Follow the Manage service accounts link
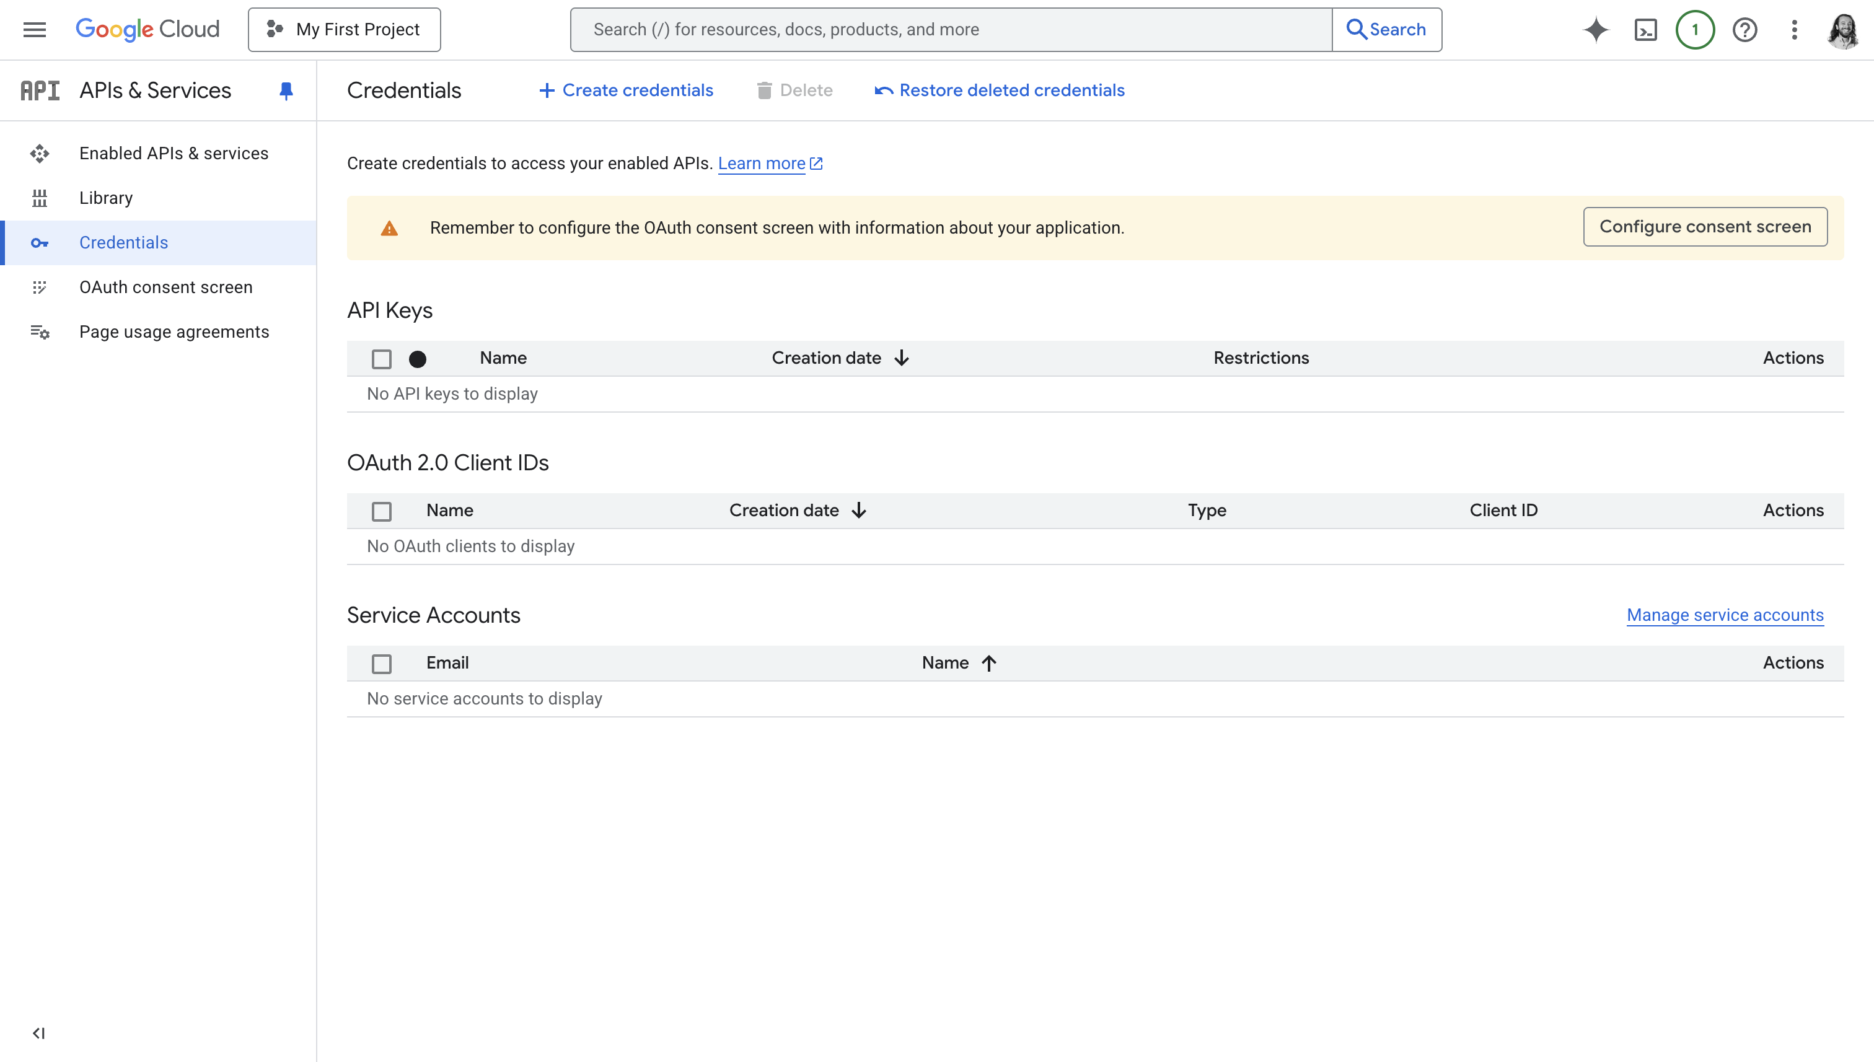 point(1725,615)
